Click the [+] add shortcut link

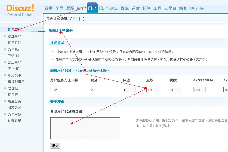[82, 19]
